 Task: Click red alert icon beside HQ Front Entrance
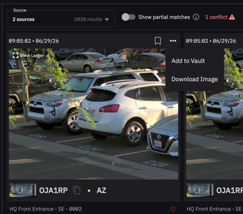click(173, 209)
